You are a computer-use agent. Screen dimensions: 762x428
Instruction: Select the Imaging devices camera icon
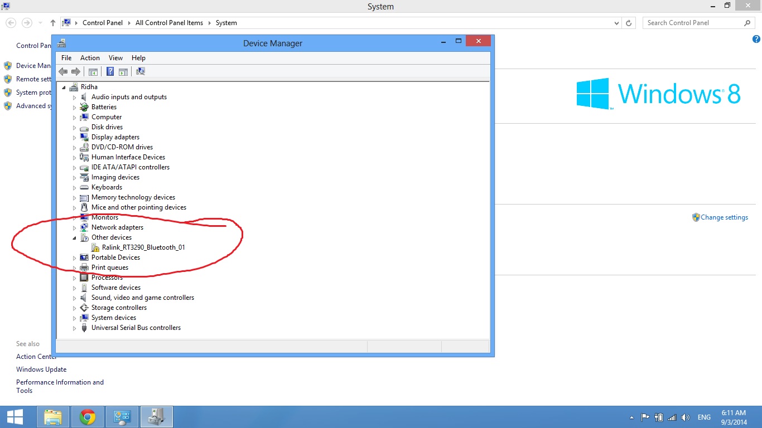(84, 177)
